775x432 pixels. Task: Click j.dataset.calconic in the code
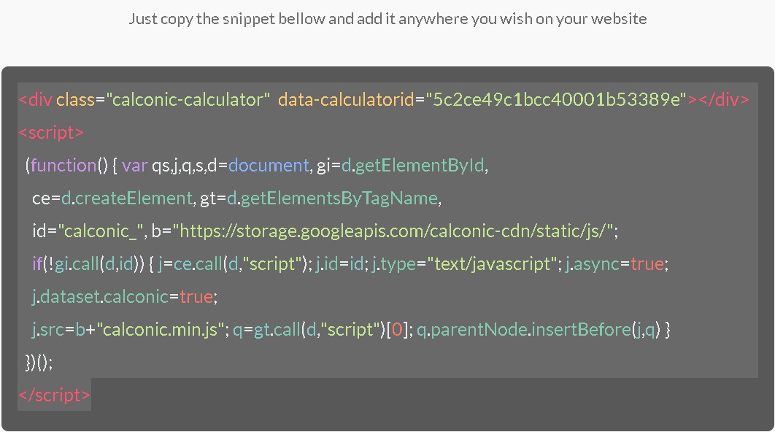pos(101,297)
